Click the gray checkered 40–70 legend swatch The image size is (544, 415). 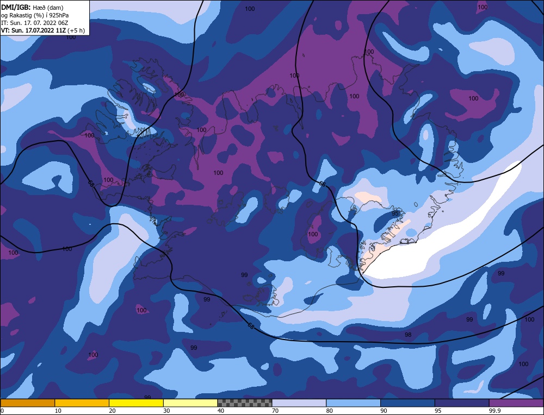(245, 403)
